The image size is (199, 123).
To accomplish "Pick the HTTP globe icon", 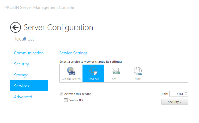I will (138, 71).
